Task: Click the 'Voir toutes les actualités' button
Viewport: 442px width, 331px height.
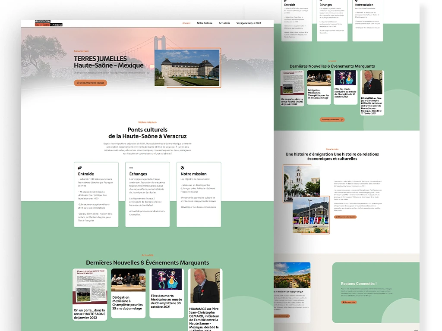Action: pos(332,120)
